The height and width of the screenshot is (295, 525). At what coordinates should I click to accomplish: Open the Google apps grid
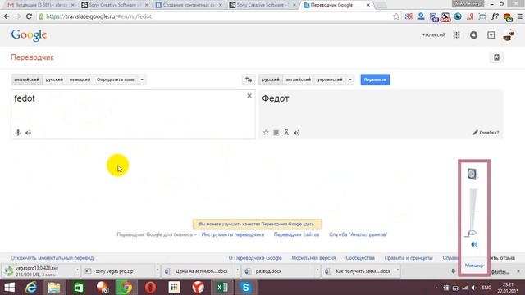coord(456,34)
